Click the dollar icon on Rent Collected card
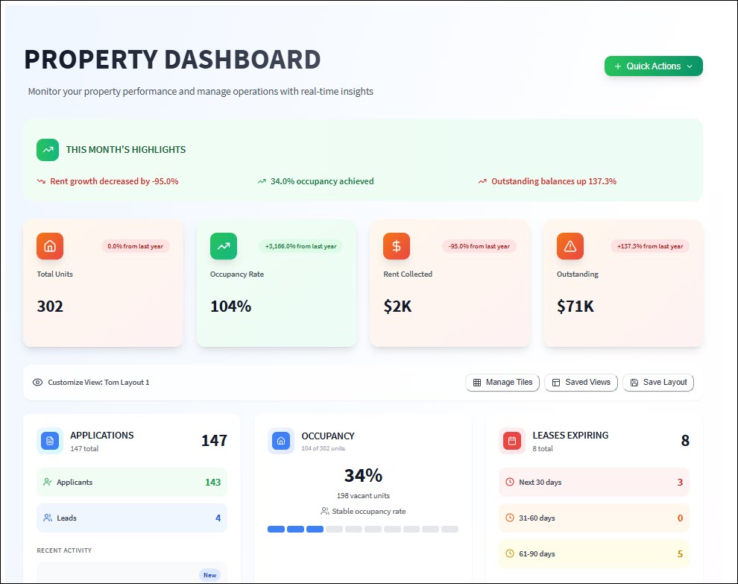Viewport: 738px width, 584px height. [x=396, y=245]
